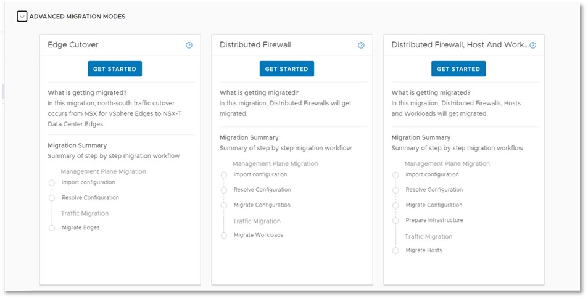
Task: Click Get Started under Edge Cutover
Action: point(115,69)
